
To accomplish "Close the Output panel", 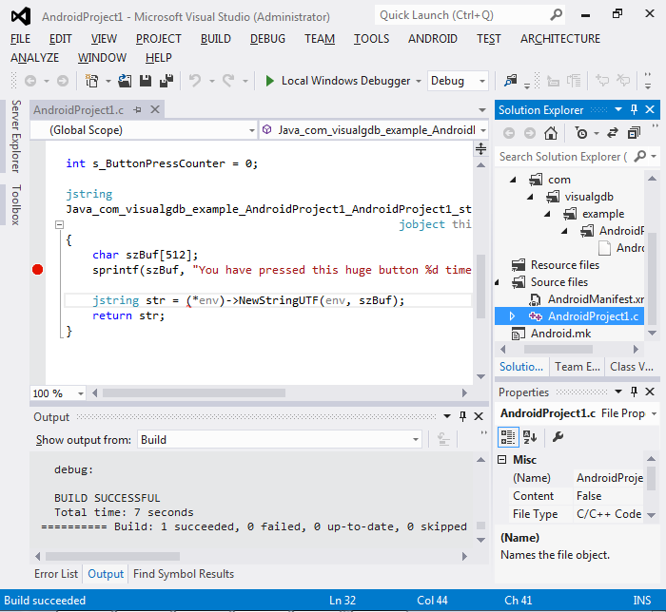I will [479, 416].
